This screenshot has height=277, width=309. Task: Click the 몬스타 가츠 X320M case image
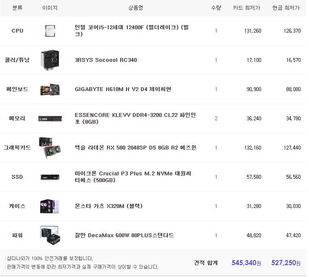[x=50, y=206]
